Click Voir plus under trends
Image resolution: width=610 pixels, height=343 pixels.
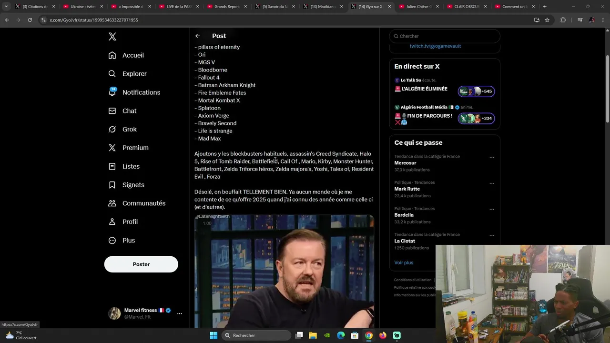[x=404, y=262]
